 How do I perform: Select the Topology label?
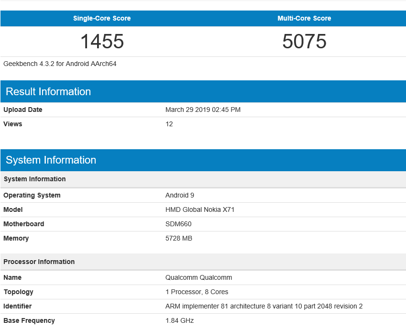[18, 292]
